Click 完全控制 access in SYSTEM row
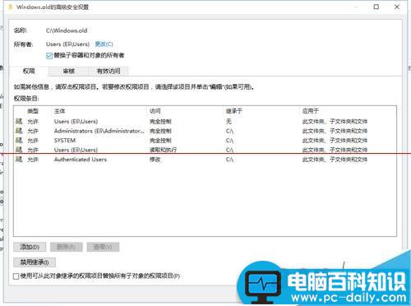The height and width of the screenshot is (306, 411). (160, 141)
